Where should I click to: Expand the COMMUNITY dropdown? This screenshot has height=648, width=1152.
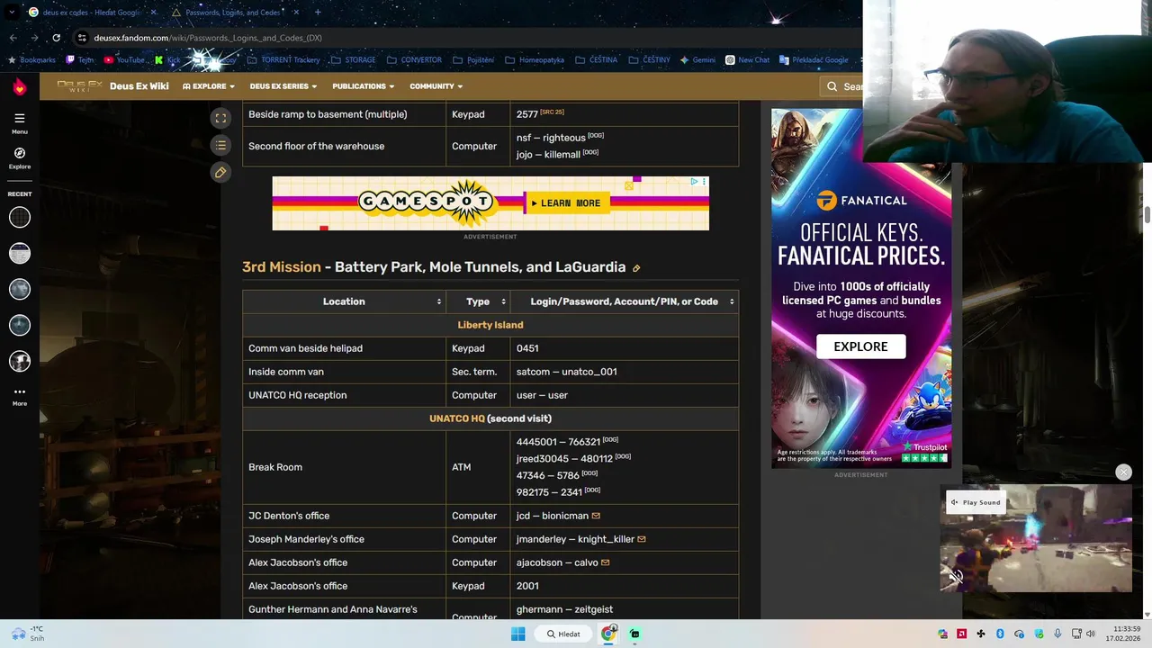click(436, 86)
